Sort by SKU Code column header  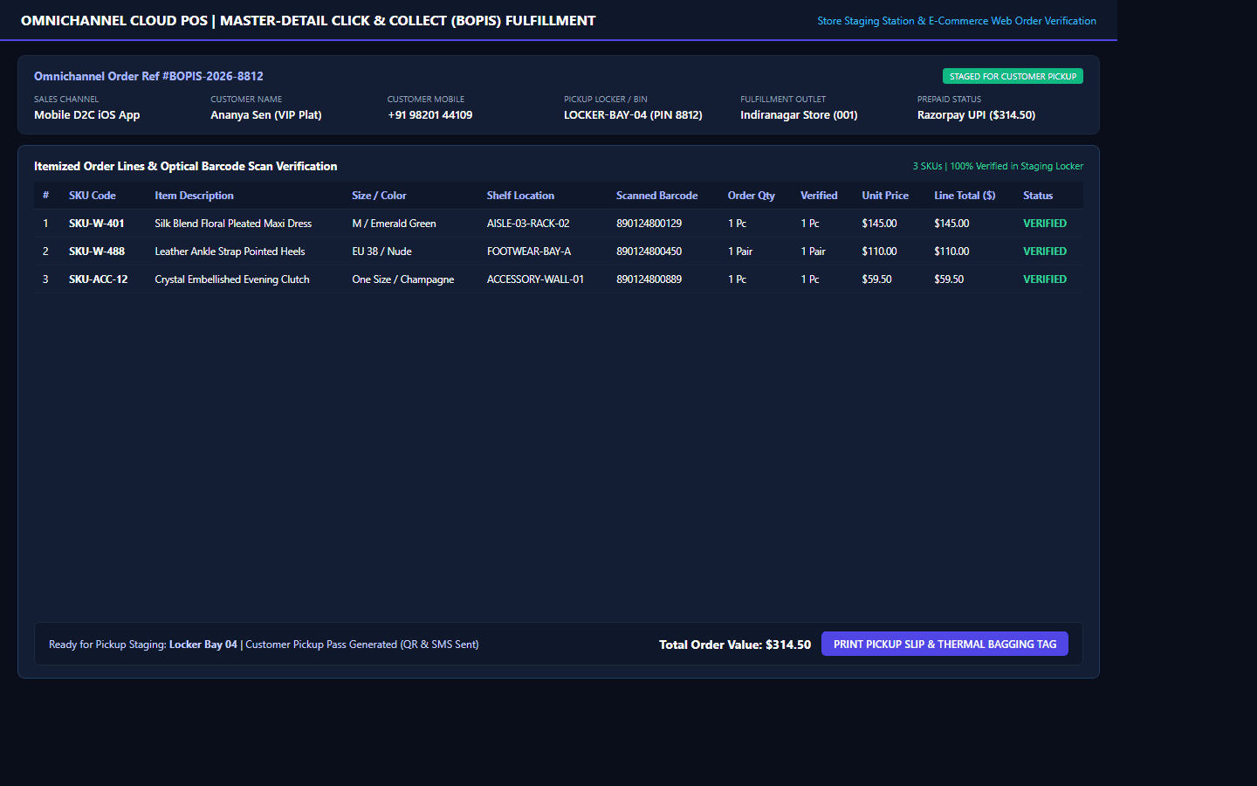93,196
